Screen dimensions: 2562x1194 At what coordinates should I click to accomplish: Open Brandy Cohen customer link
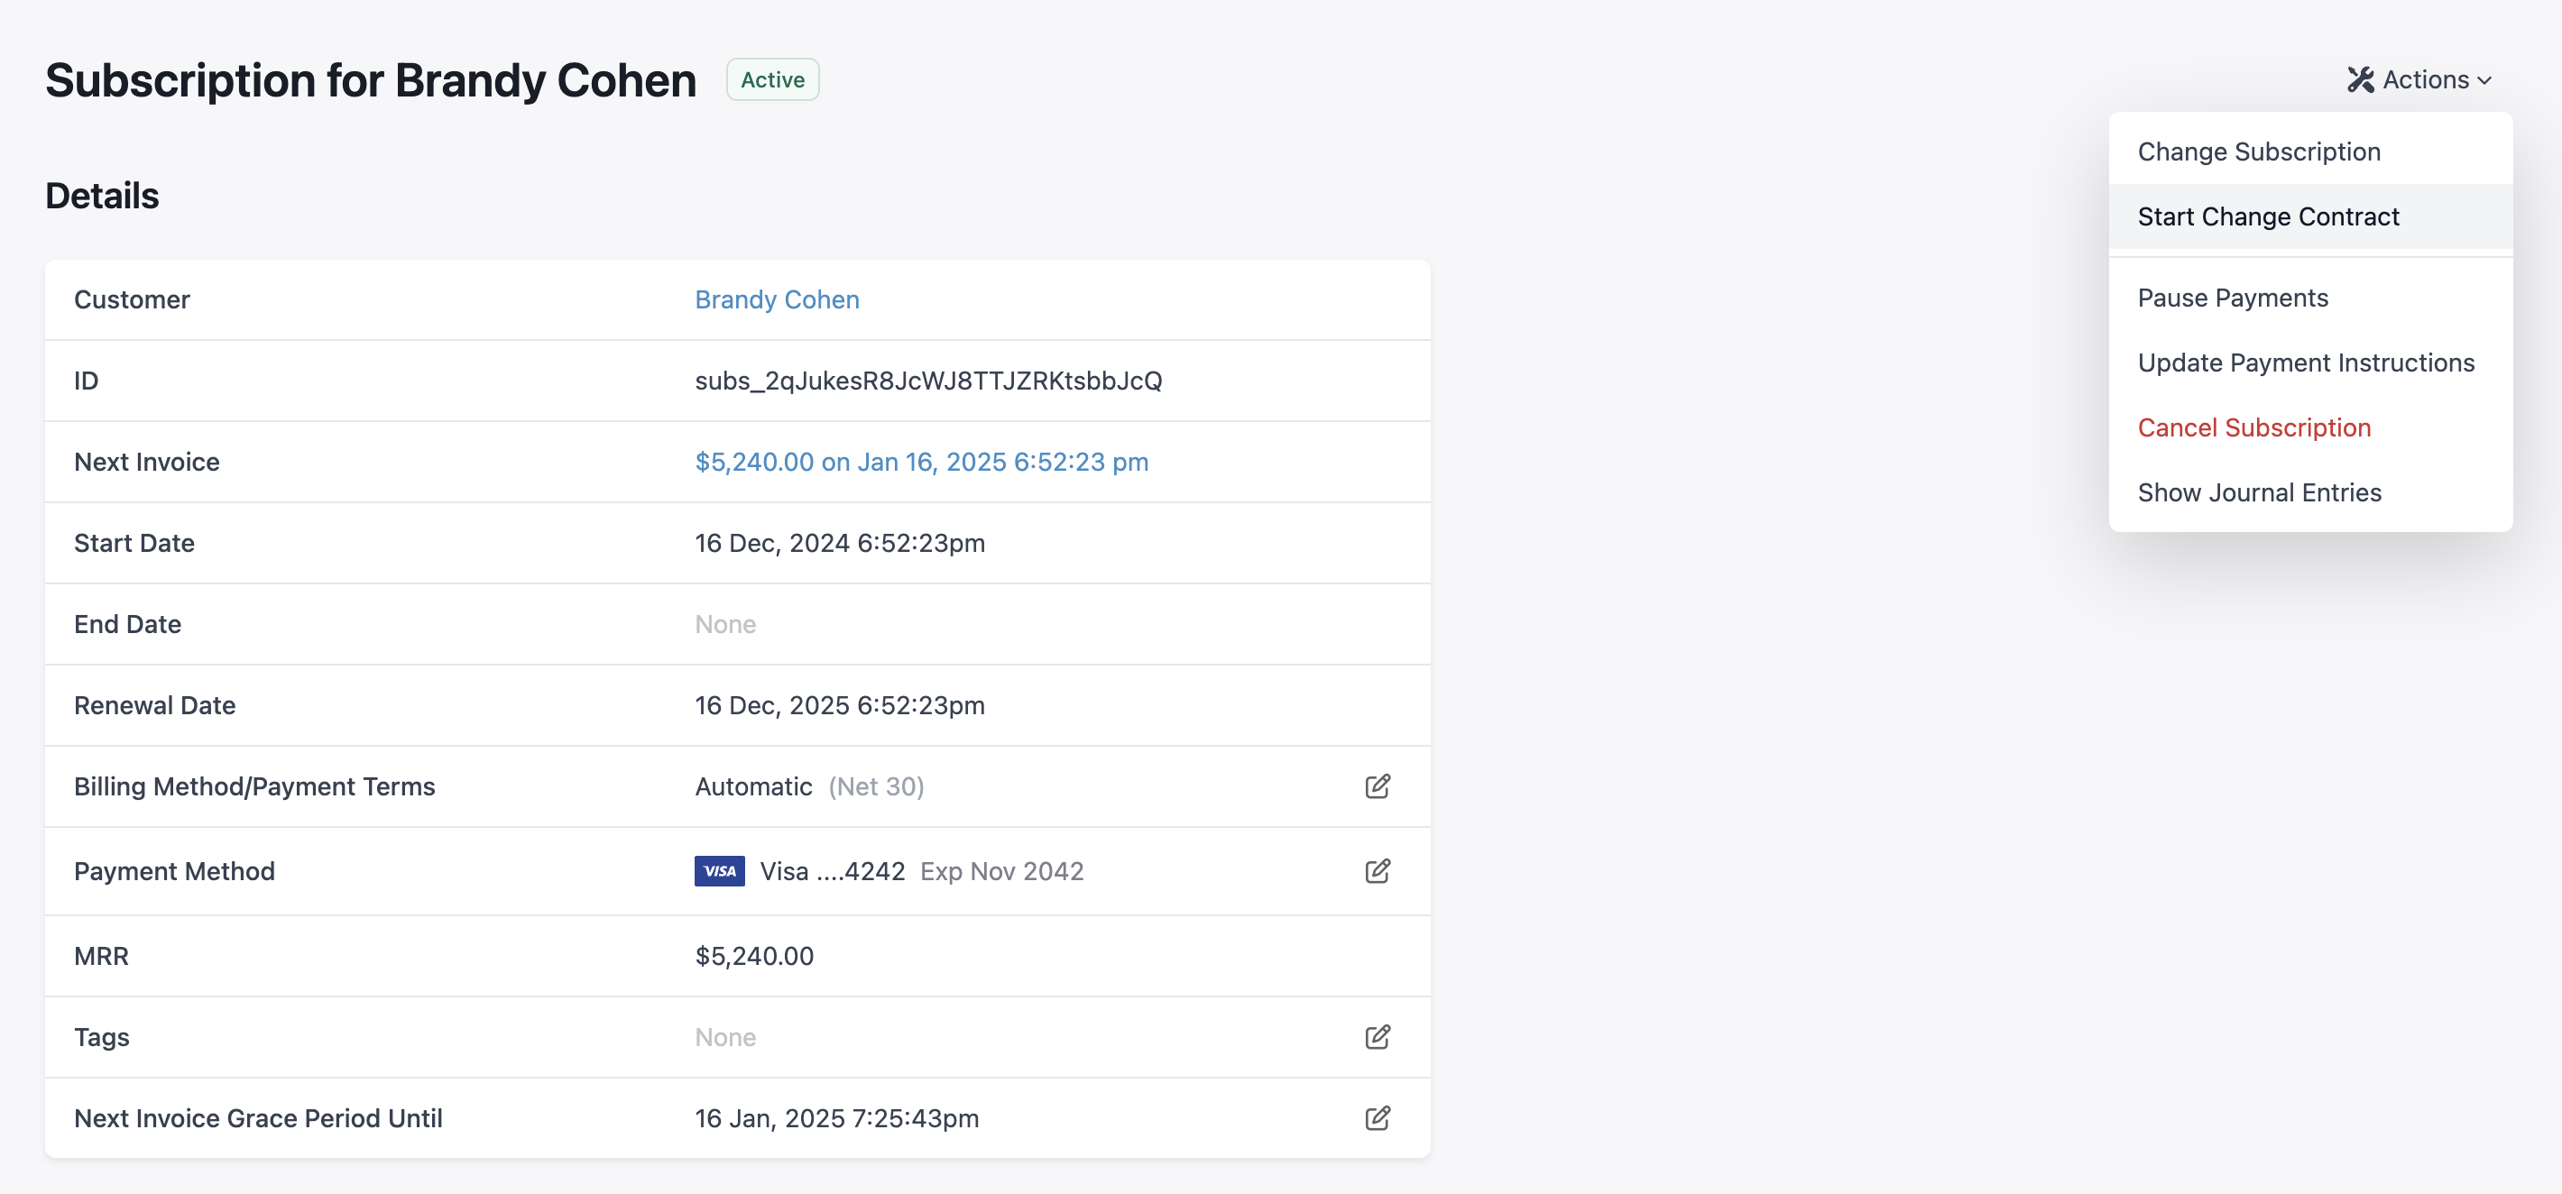point(777,299)
